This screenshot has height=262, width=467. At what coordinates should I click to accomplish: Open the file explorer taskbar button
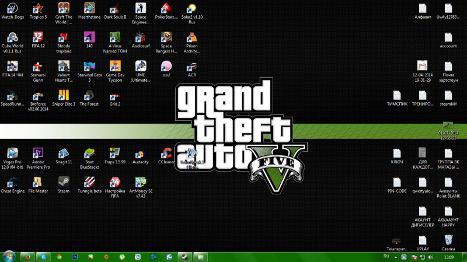pos(201,257)
